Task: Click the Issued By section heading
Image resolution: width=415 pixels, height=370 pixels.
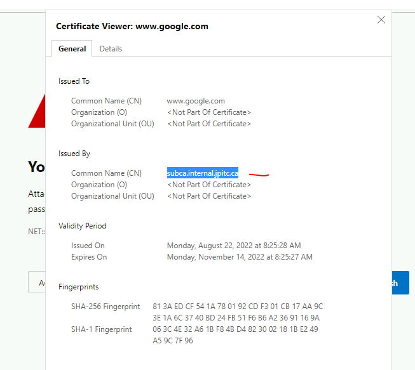Action: [74, 154]
